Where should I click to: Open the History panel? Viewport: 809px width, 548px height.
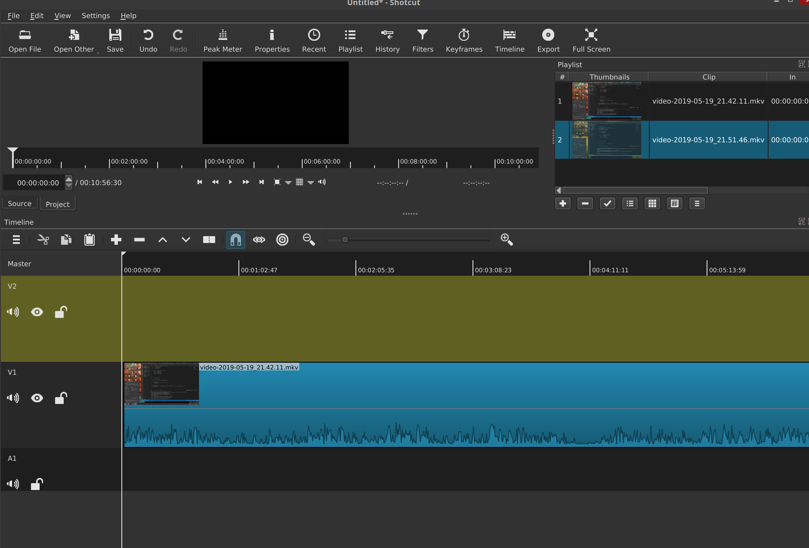tap(387, 40)
